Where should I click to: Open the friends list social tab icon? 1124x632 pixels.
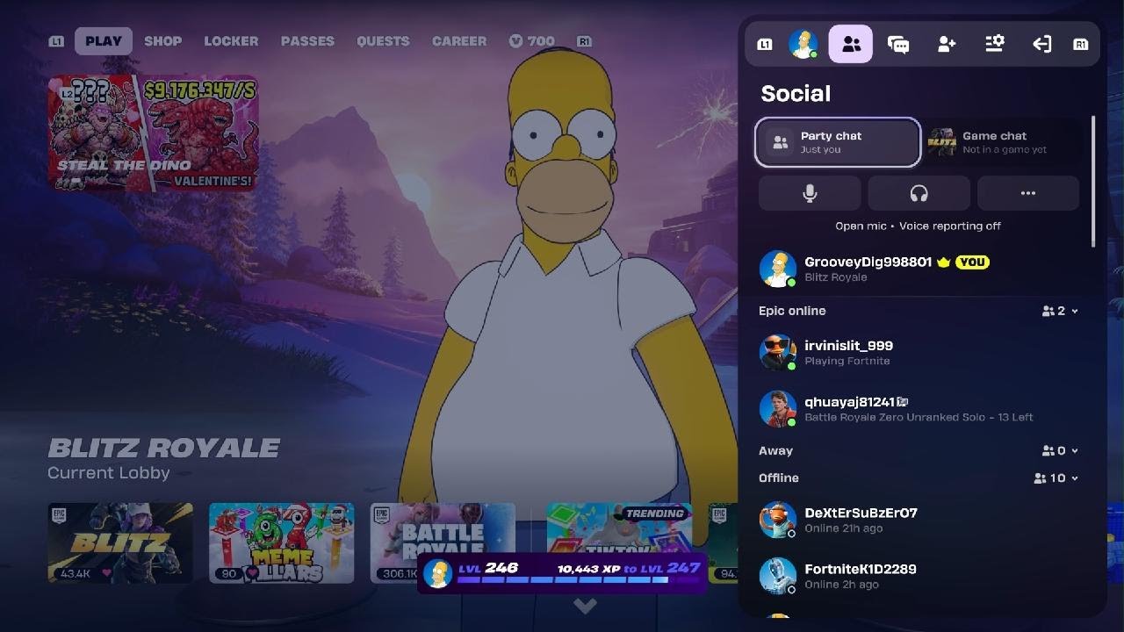(851, 44)
